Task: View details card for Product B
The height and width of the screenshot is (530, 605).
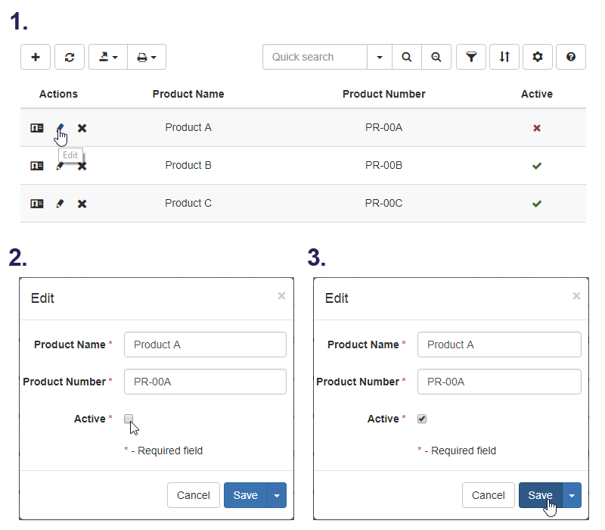Action: point(36,166)
